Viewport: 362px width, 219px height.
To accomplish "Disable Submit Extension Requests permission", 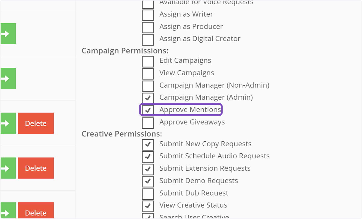I will coord(148,169).
